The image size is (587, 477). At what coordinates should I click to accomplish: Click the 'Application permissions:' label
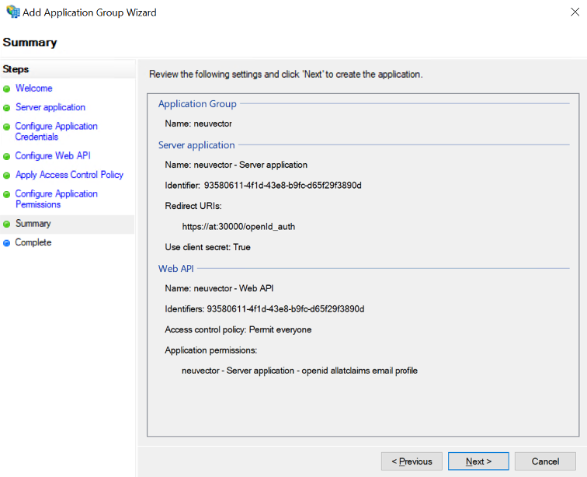[x=210, y=350]
